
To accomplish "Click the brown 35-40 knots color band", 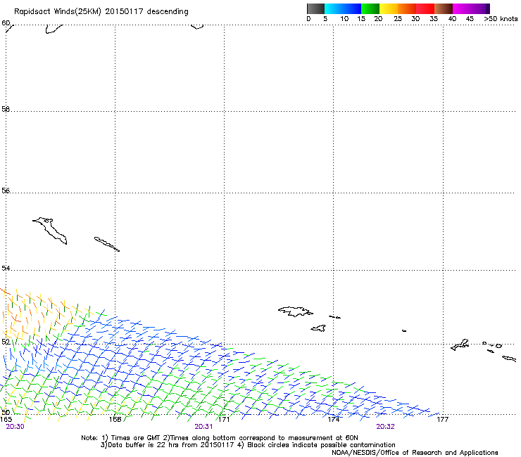I will pyautogui.click(x=444, y=8).
